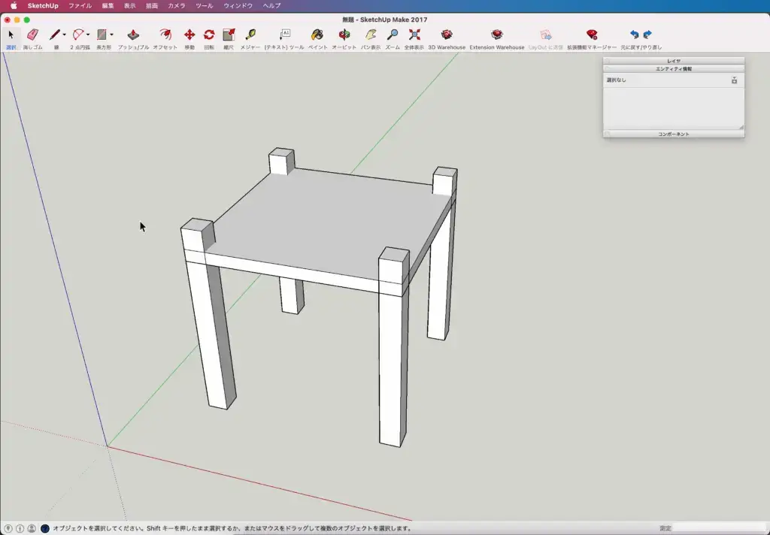Expand the レイヤ panel header
Image resolution: width=770 pixels, height=535 pixels.
coord(674,61)
